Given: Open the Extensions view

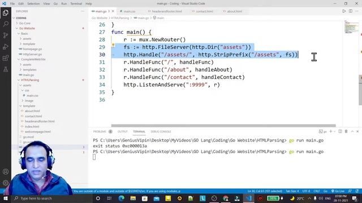Looking at the screenshot, I should [6, 58].
